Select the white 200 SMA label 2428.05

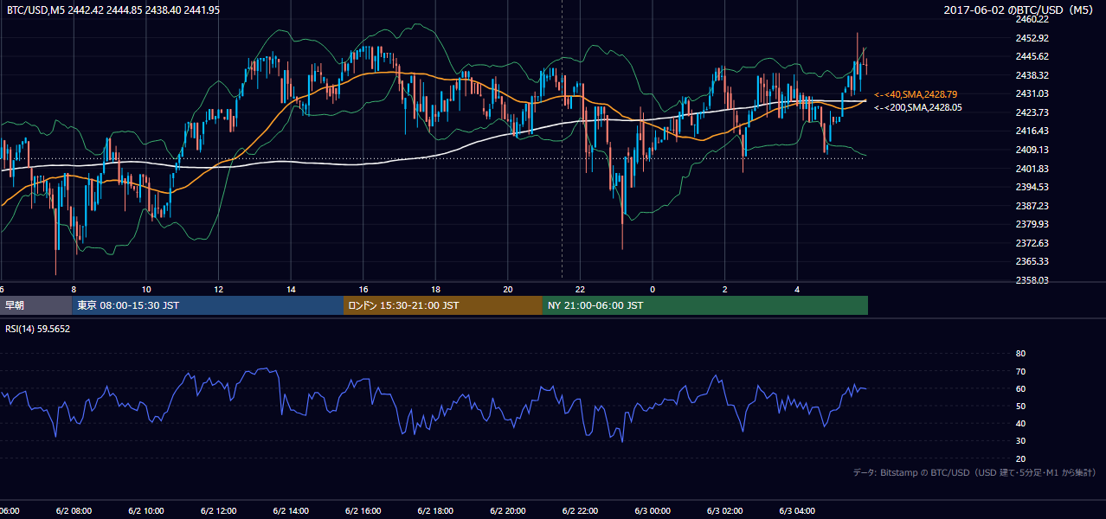point(919,107)
